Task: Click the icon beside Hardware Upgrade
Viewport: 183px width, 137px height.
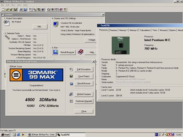Action: (x=71, y=101)
